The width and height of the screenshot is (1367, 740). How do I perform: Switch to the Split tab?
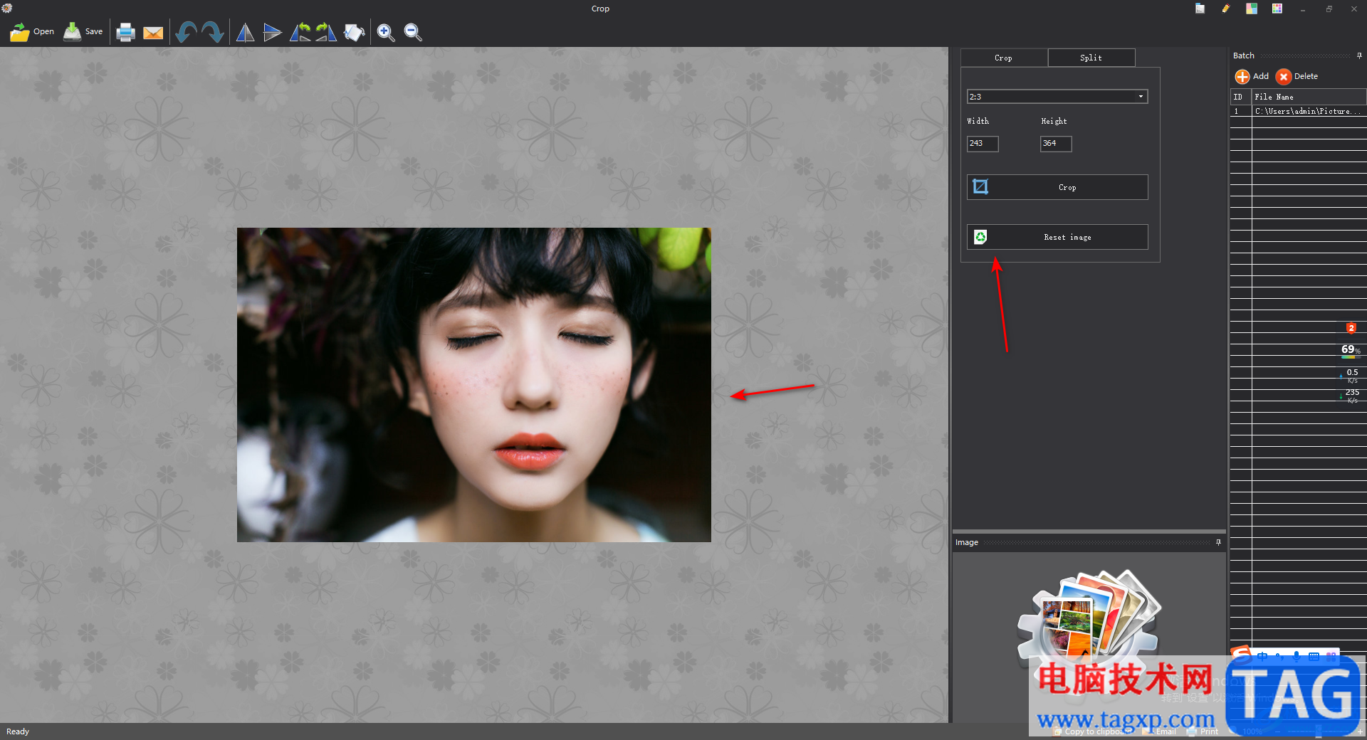coord(1091,58)
